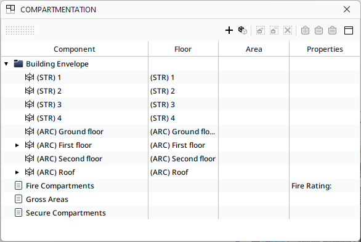Click the Fire Rating: properties cell
This screenshot has height=242, width=361.
click(325, 186)
